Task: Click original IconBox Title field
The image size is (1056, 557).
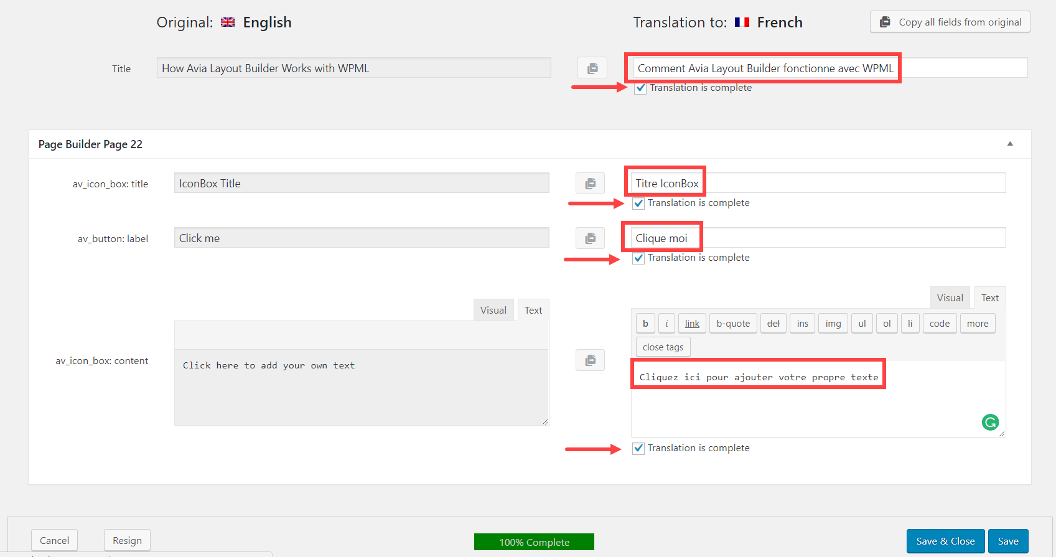Action: coord(362,183)
